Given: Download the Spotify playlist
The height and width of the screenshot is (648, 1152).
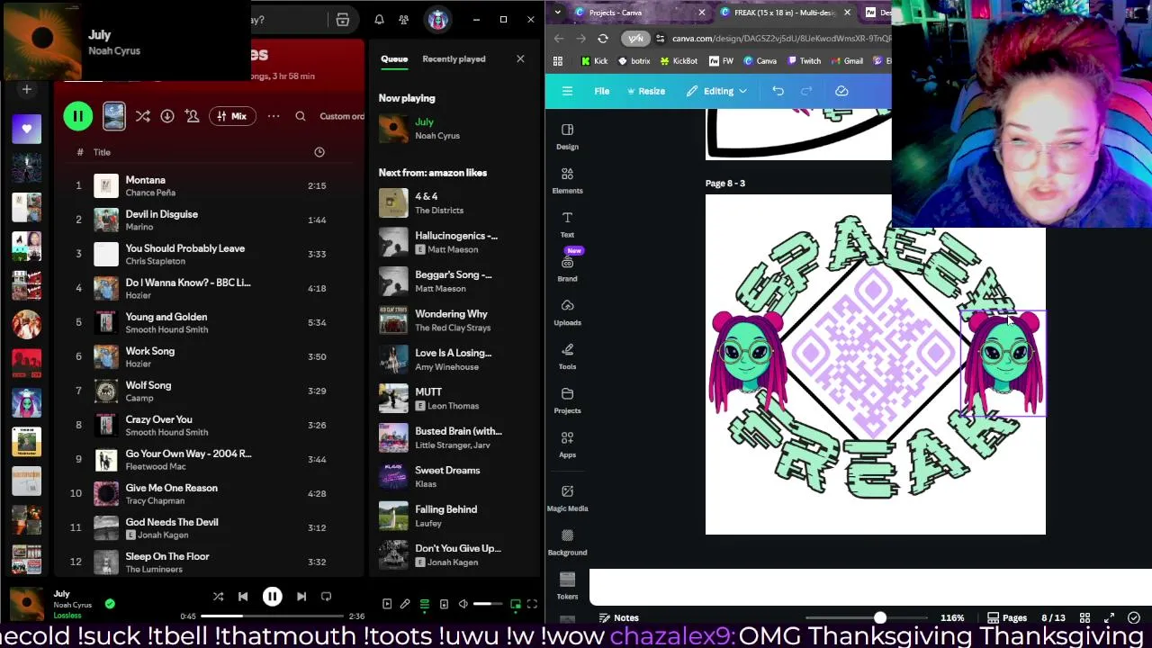Looking at the screenshot, I should (x=167, y=116).
